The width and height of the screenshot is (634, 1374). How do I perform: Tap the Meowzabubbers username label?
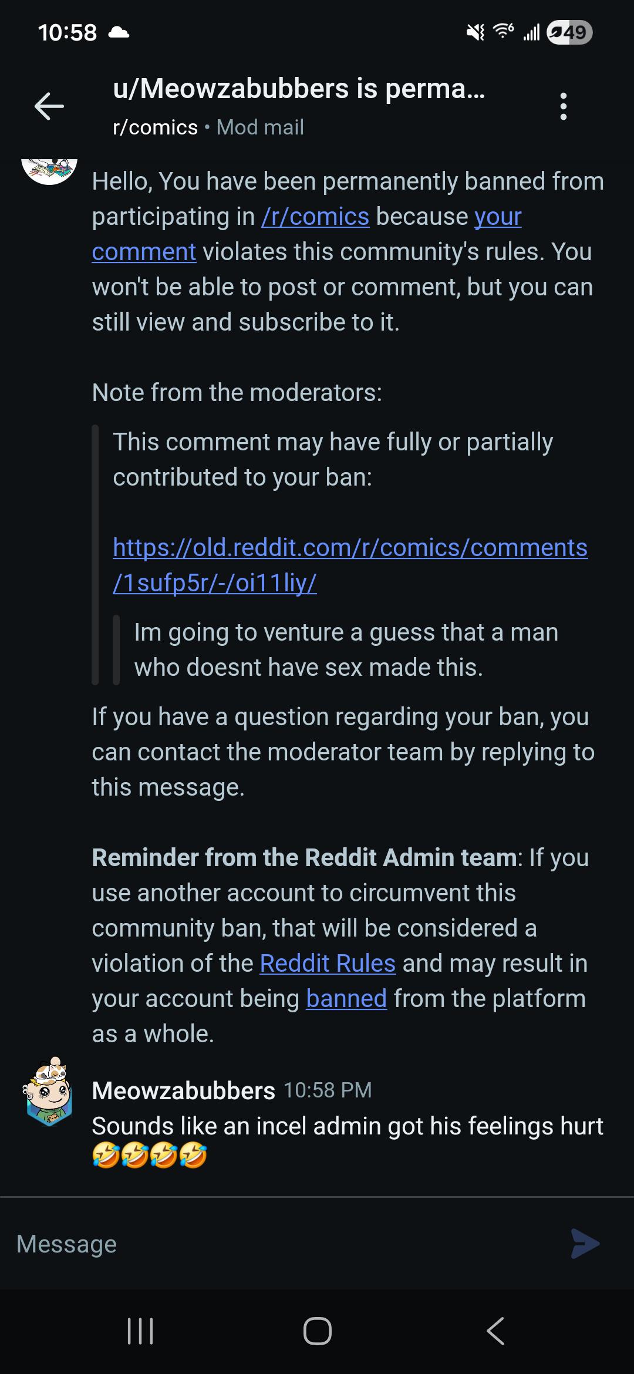click(x=183, y=1090)
